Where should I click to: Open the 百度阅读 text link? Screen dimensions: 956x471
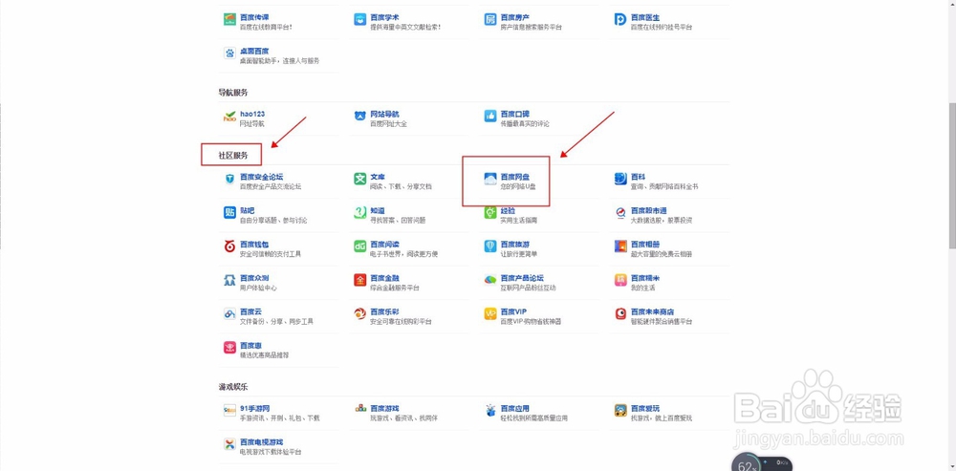[x=384, y=245]
